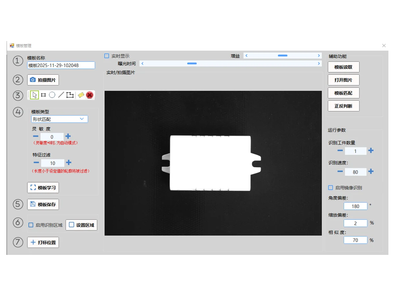Open the 模板类型 dropdown showing 形状匹配
The height and width of the screenshot is (296, 395).
[x=60, y=119]
